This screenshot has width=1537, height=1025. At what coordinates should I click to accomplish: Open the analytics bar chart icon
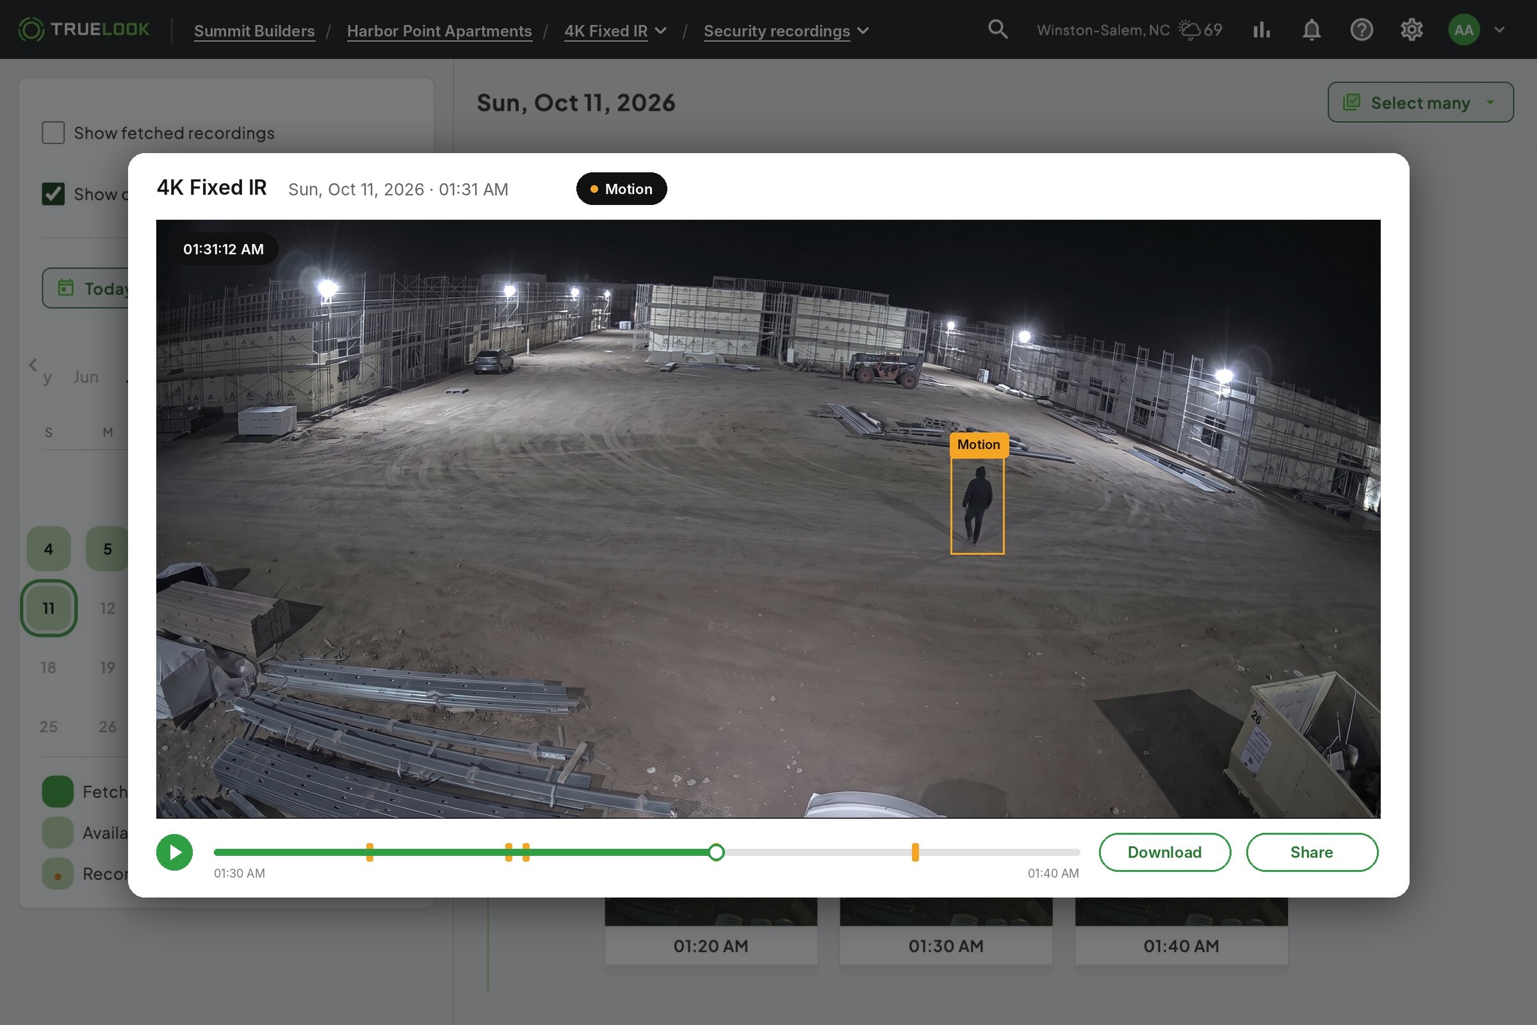click(1261, 29)
